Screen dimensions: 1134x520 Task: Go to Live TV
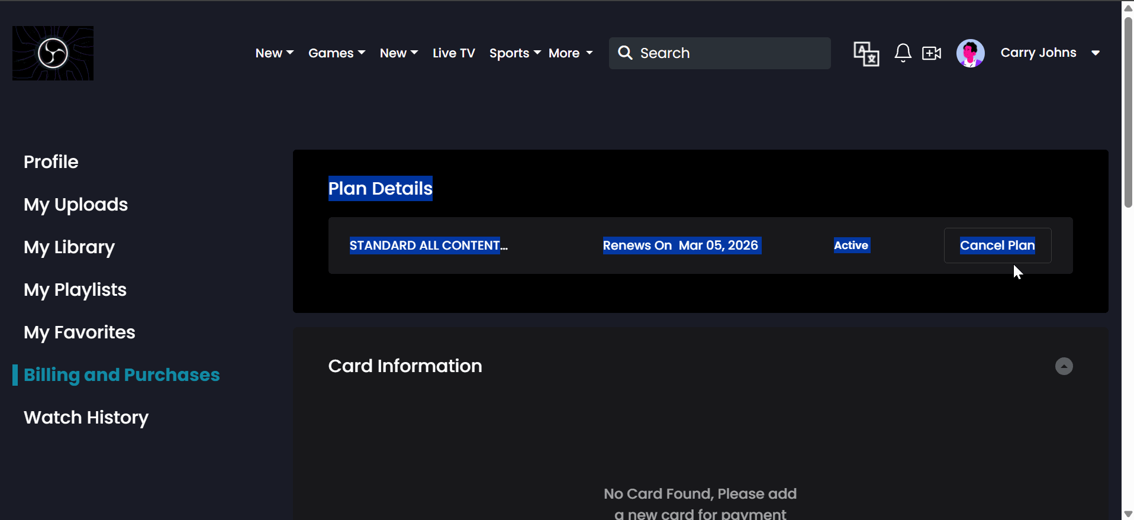click(x=453, y=53)
